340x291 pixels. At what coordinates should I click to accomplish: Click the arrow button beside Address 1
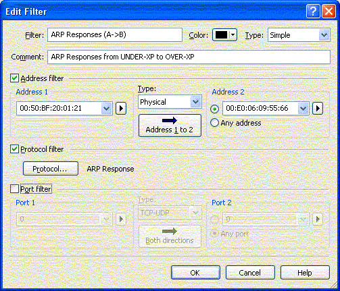coord(121,109)
